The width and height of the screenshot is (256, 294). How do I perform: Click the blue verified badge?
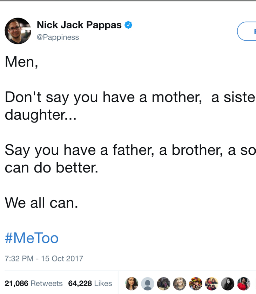[x=129, y=25]
